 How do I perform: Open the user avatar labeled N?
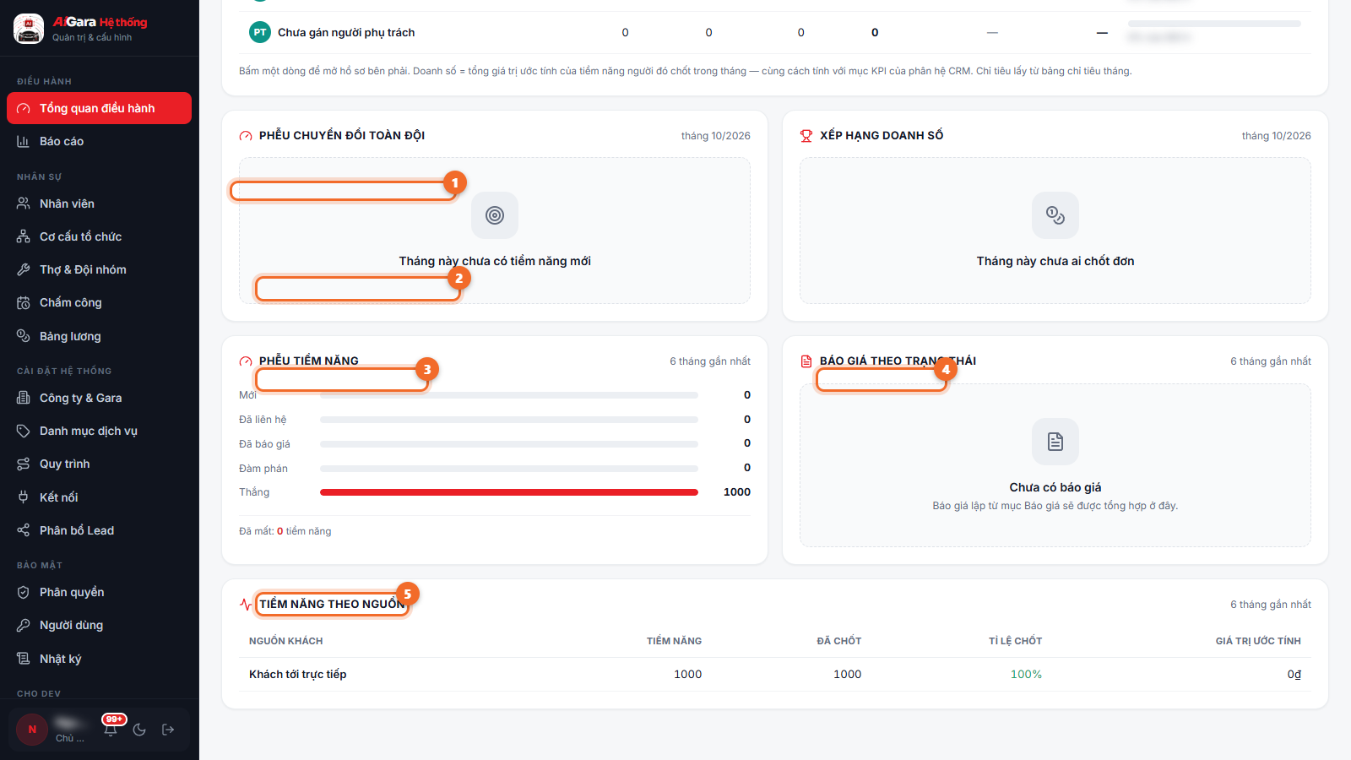click(32, 730)
